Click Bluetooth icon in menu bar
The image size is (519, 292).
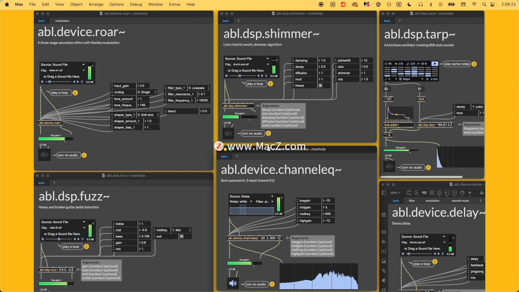coord(431,4)
